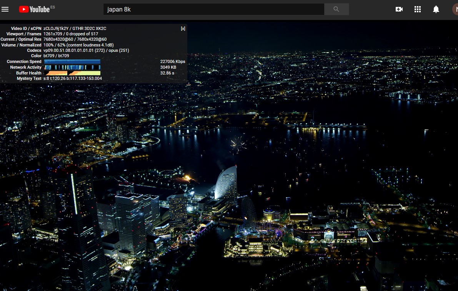
Task: Click the '3049 KB' network value
Action: pyautogui.click(x=168, y=67)
